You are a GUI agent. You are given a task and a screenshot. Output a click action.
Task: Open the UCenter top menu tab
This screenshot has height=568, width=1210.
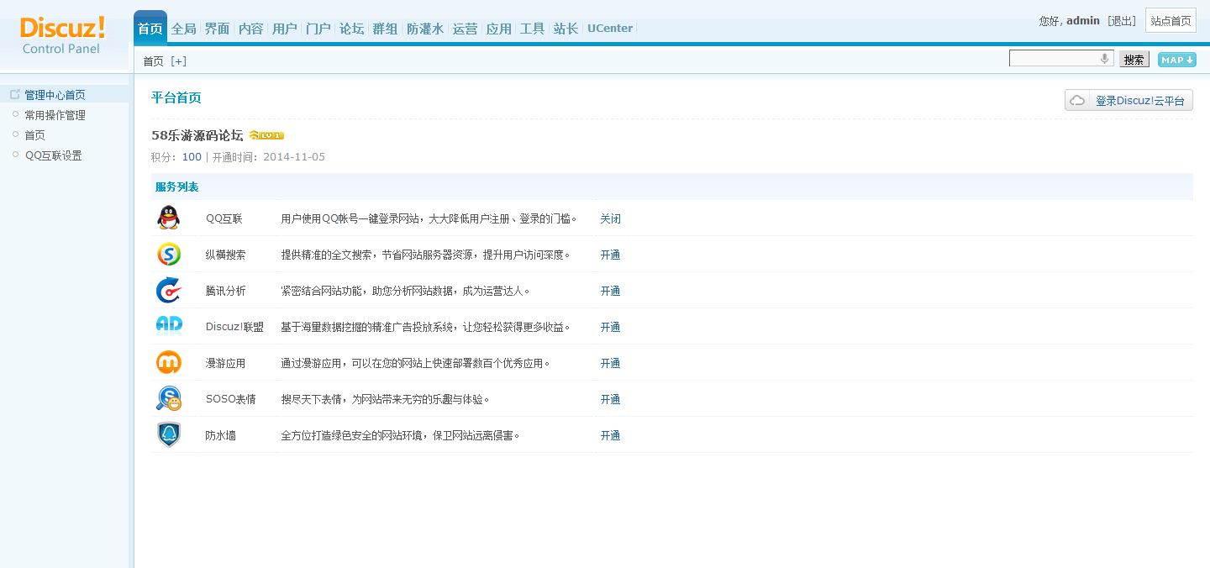pyautogui.click(x=610, y=29)
